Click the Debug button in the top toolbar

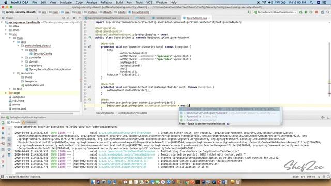click(306, 12)
